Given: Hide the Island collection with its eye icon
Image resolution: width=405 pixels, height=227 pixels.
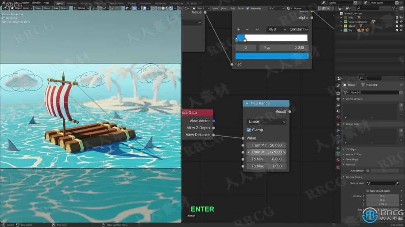Looking at the screenshot, I should pyautogui.click(x=401, y=26).
